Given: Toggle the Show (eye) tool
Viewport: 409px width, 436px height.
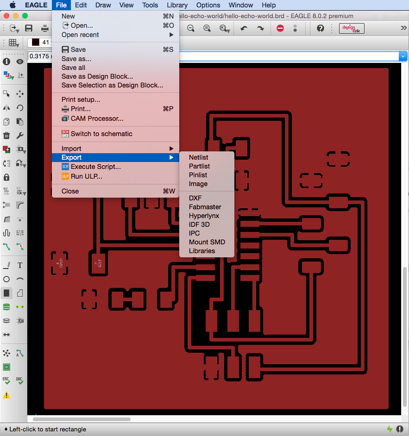Looking at the screenshot, I should point(20,62).
